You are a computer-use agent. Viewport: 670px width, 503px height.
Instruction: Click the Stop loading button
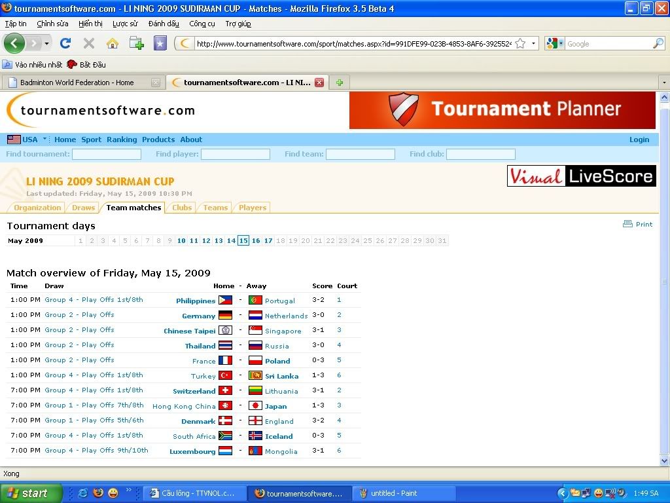point(89,43)
